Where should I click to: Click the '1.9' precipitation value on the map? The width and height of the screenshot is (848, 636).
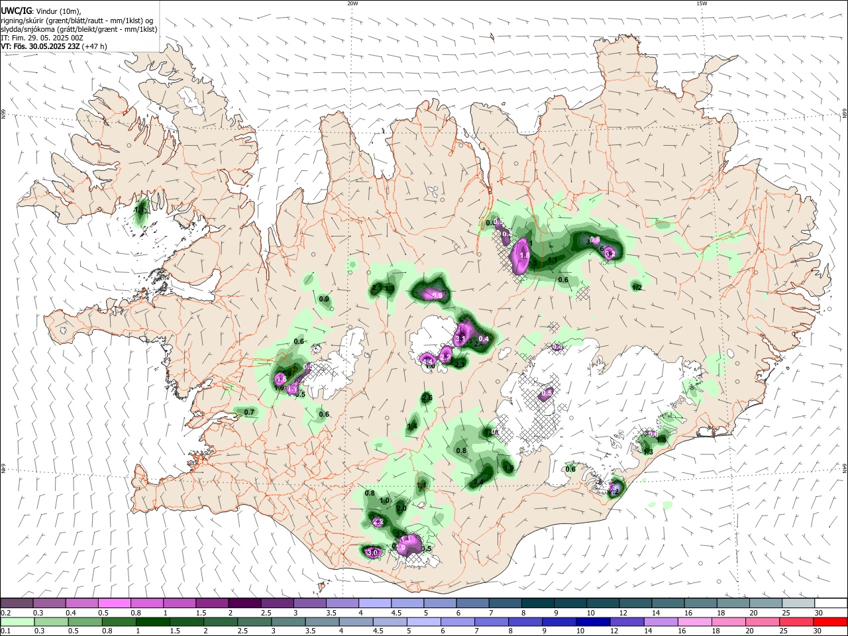509,468
